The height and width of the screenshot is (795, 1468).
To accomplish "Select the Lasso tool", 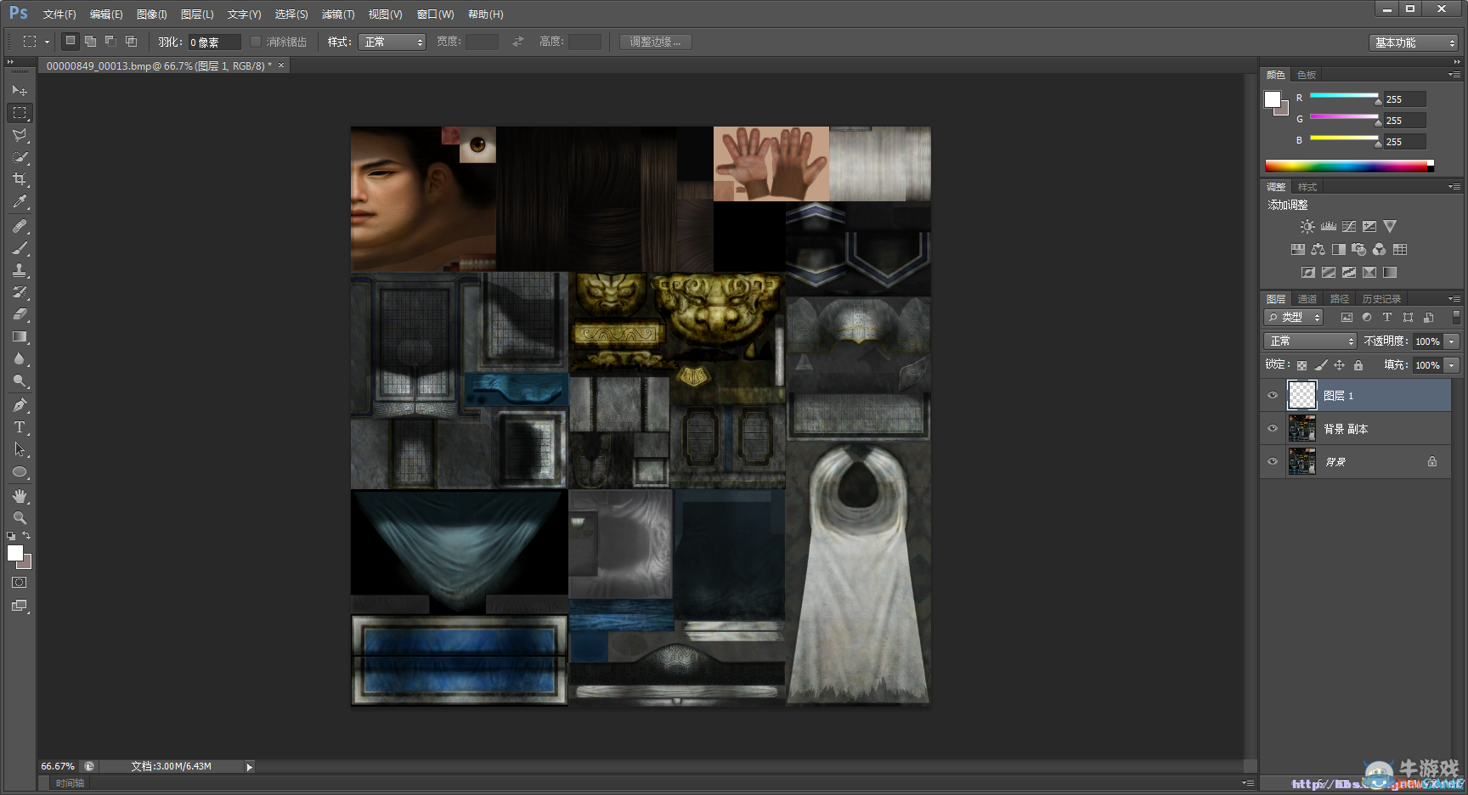I will pyautogui.click(x=20, y=135).
